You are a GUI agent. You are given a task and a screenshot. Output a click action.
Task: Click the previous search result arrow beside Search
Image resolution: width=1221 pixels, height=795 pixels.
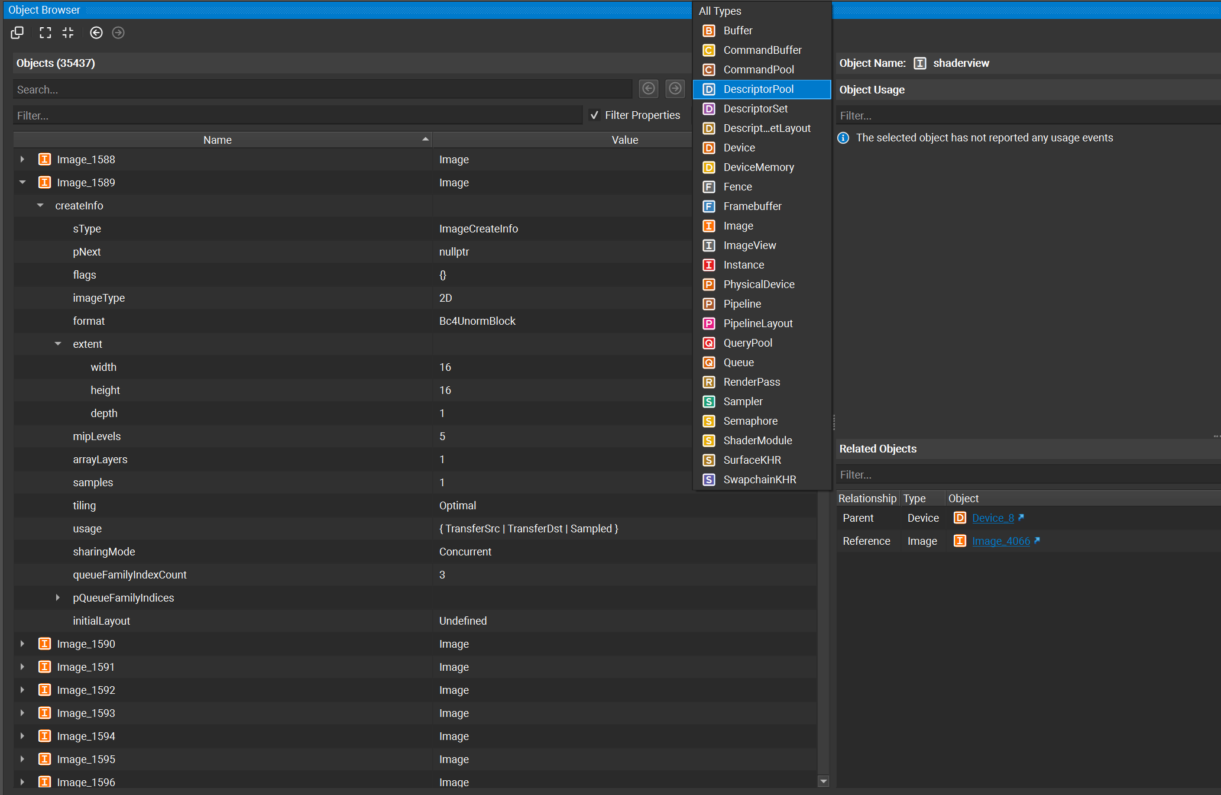(648, 88)
